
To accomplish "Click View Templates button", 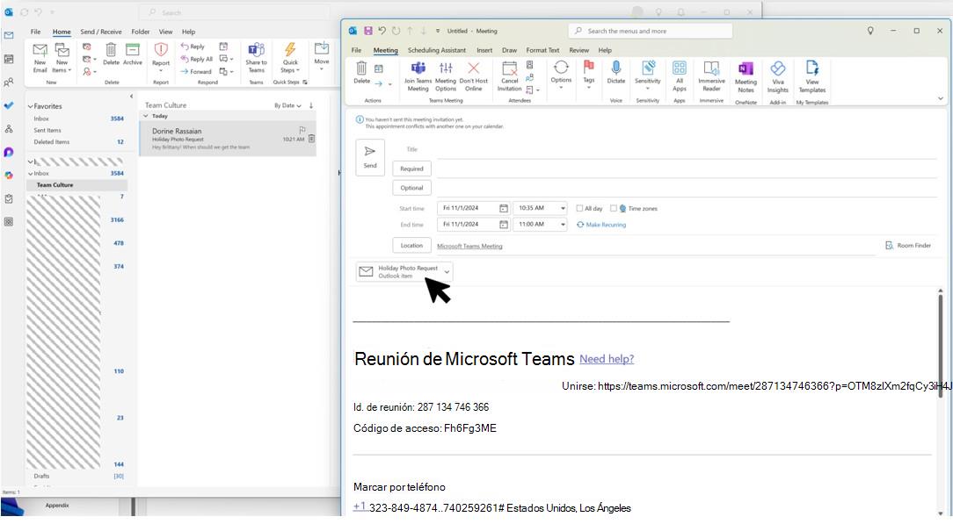I will (x=812, y=77).
